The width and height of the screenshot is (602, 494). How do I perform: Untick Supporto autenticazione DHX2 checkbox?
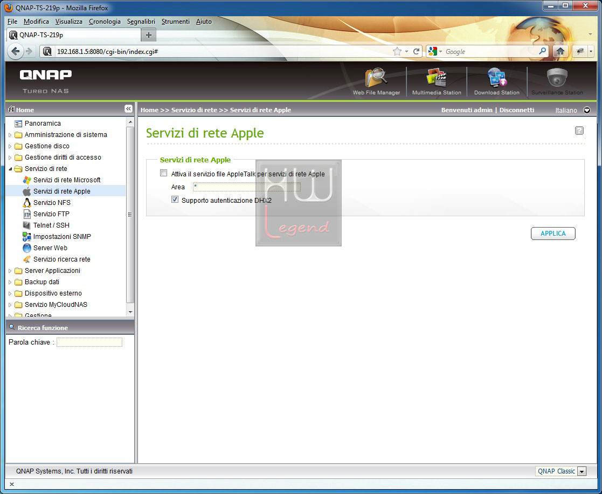175,200
